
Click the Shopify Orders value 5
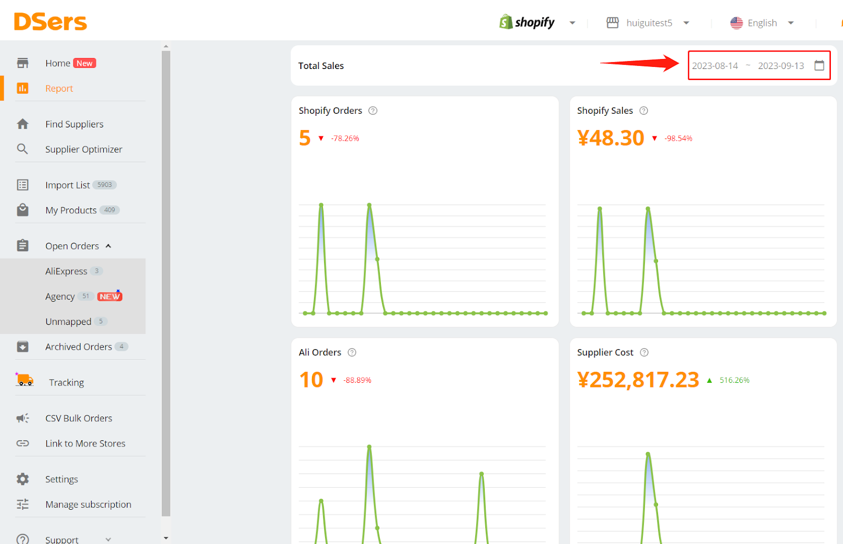[305, 138]
